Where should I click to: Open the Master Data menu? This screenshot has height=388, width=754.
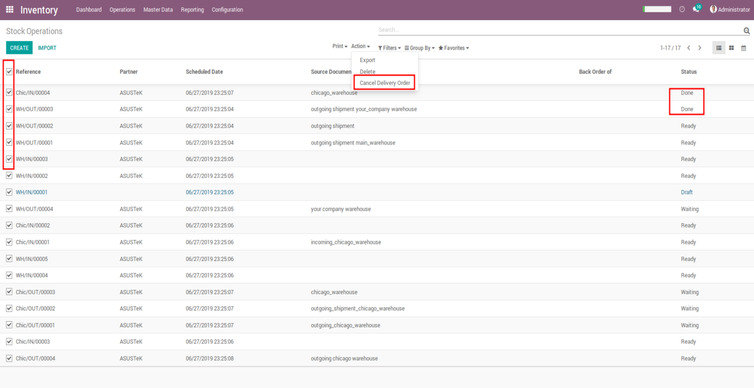(x=158, y=9)
